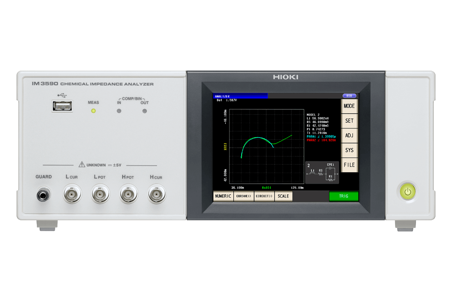Open the ADJ adjustment menu
This screenshot has width=452, height=302.
[349, 135]
